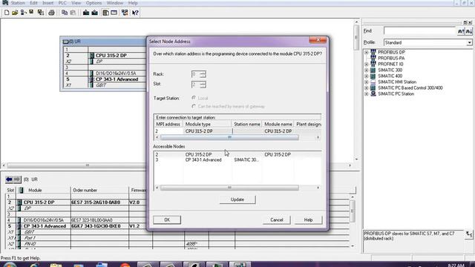Click the back arrow in rack detail view
The height and width of the screenshot is (267, 475).
pyautogui.click(x=9, y=179)
